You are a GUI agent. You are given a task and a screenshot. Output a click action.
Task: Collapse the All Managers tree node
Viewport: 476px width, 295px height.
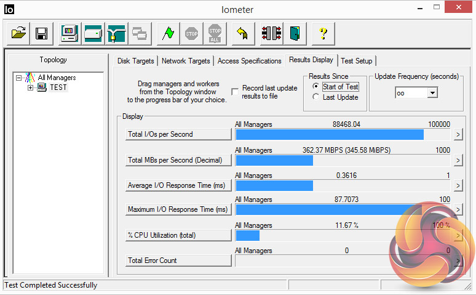[x=19, y=78]
